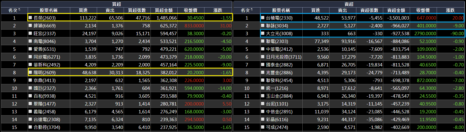Click the 賣超金額 column header

396,10
